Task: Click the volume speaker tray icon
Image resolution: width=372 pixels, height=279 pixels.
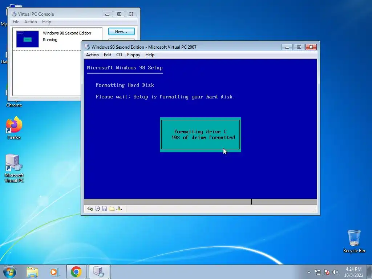Action: click(335, 272)
